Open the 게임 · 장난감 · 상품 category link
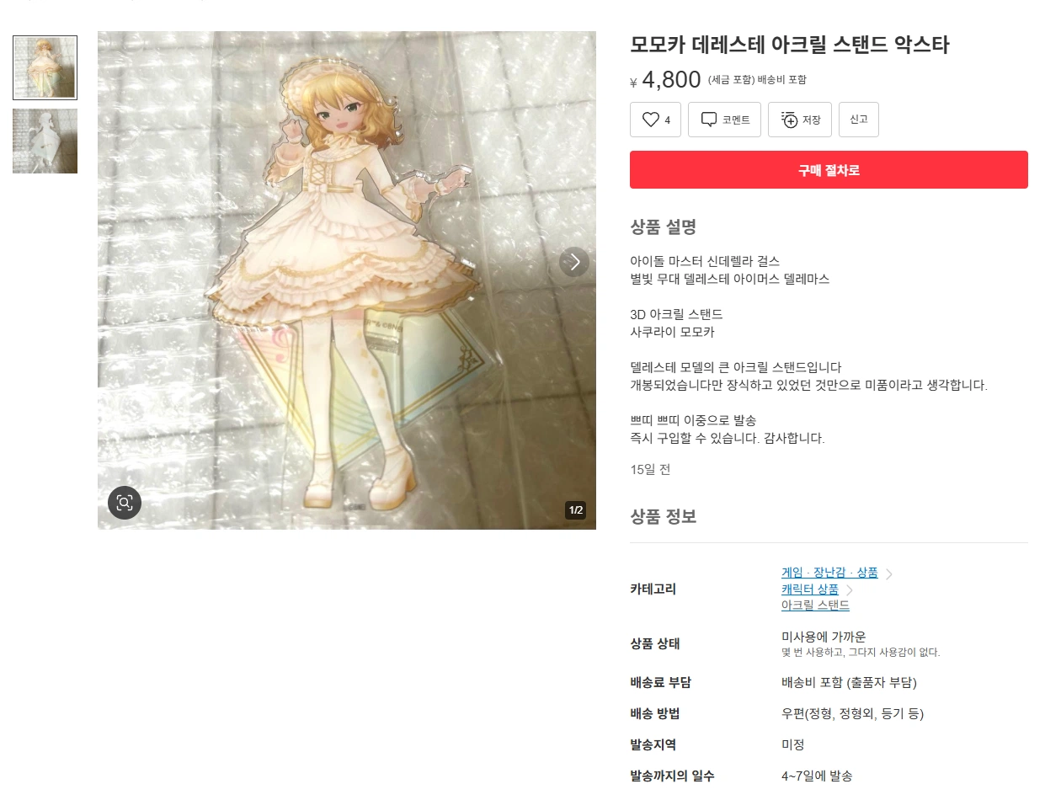The width and height of the screenshot is (1061, 800). [829, 573]
